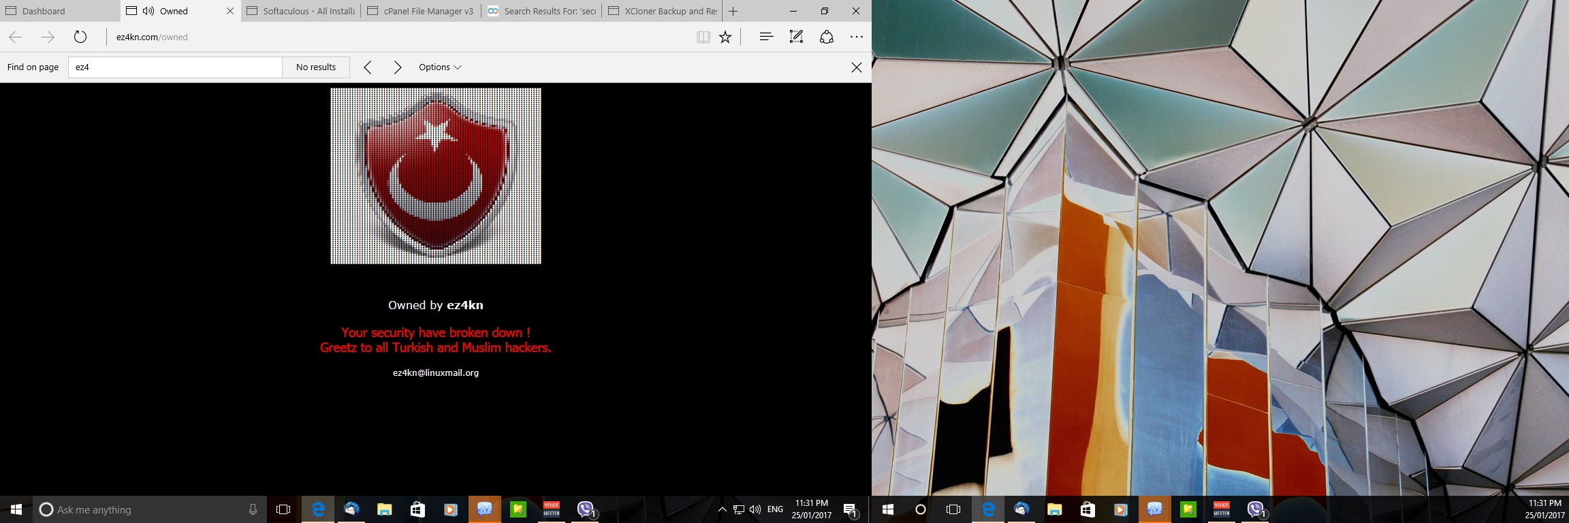Click the 'Ask me anything' Cortana search box
Screen dimensions: 1569x523
click(x=150, y=509)
